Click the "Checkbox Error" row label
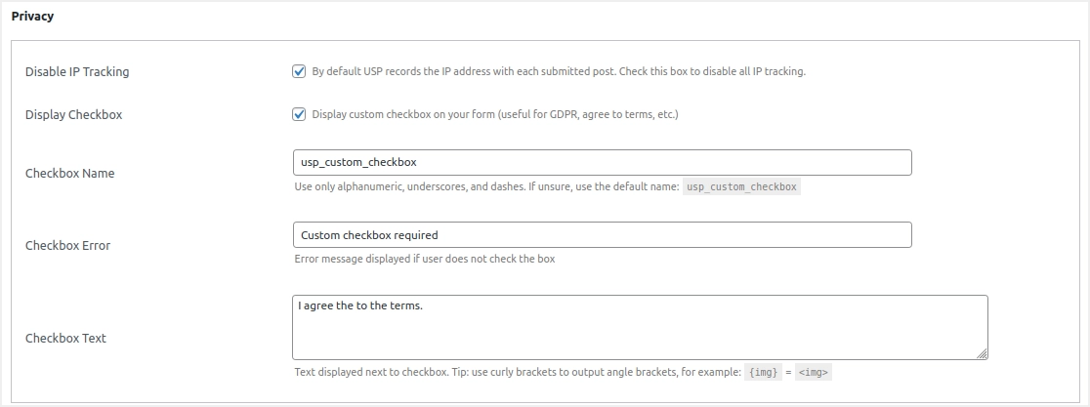Viewport: 1090px width, 407px height. (x=67, y=245)
